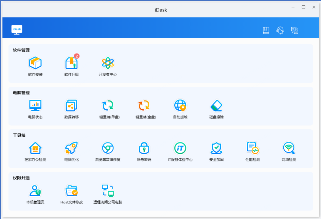The height and width of the screenshot is (219, 321).
Task: Open 本机管理员 local admin permission
Action: coord(35,191)
